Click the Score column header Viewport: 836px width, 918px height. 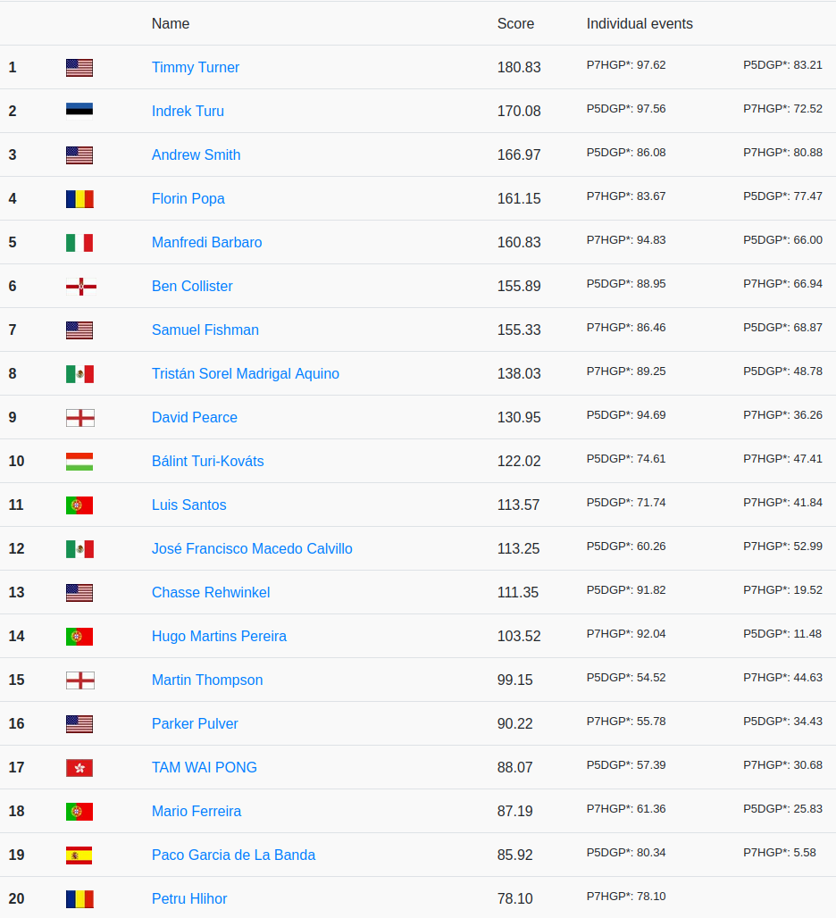coord(515,23)
